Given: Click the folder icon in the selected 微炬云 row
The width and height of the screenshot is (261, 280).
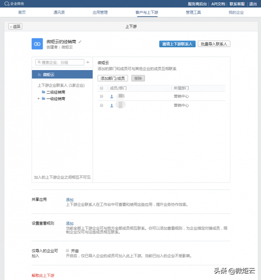Looking at the screenshot, I should point(40,74).
